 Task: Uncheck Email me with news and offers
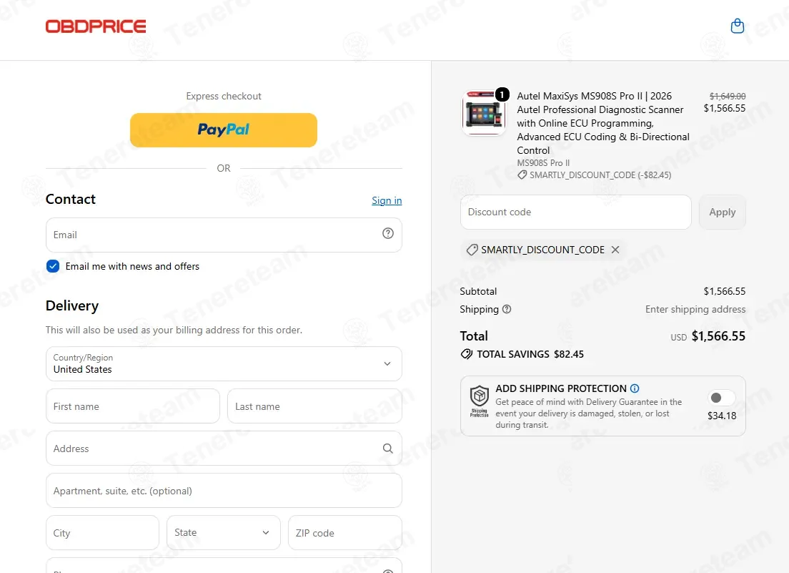[53, 266]
